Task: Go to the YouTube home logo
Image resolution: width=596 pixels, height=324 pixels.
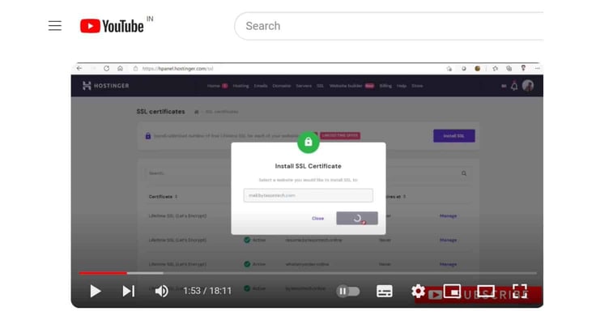Action: (x=112, y=26)
